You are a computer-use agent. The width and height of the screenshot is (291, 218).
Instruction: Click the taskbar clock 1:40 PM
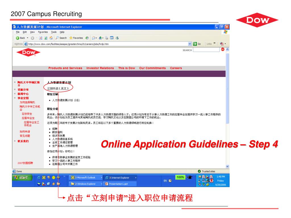click(221, 177)
